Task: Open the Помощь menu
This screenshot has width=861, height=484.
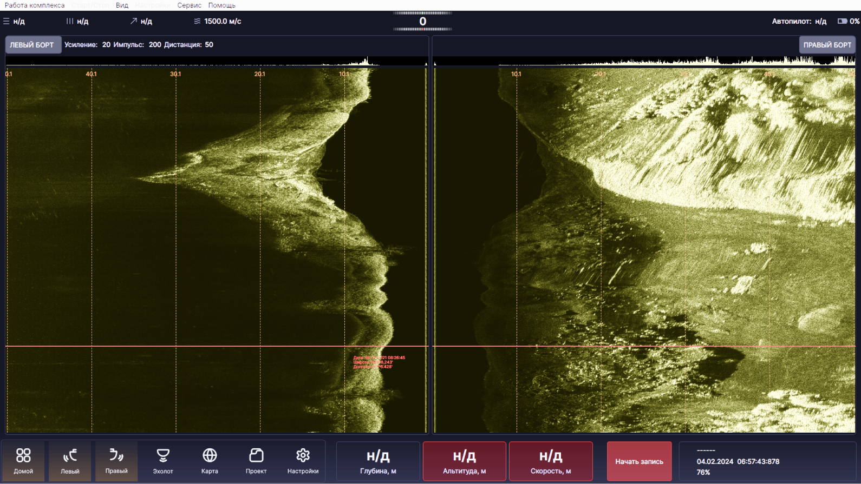Action: pyautogui.click(x=222, y=5)
